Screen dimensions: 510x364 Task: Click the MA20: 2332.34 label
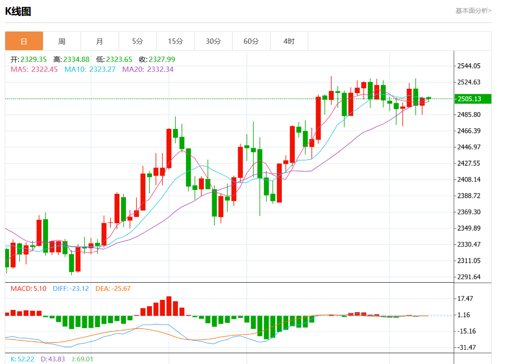coord(148,69)
